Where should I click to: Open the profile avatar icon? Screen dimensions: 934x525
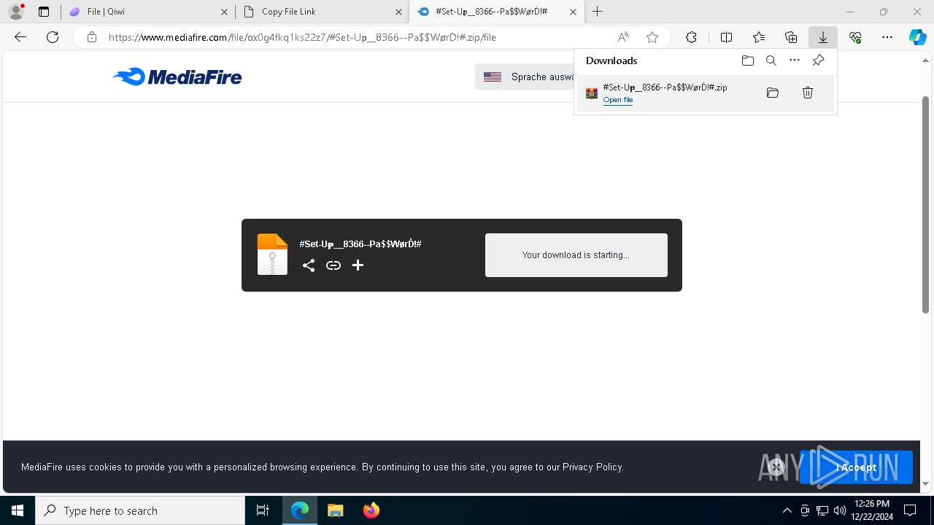[x=15, y=12]
